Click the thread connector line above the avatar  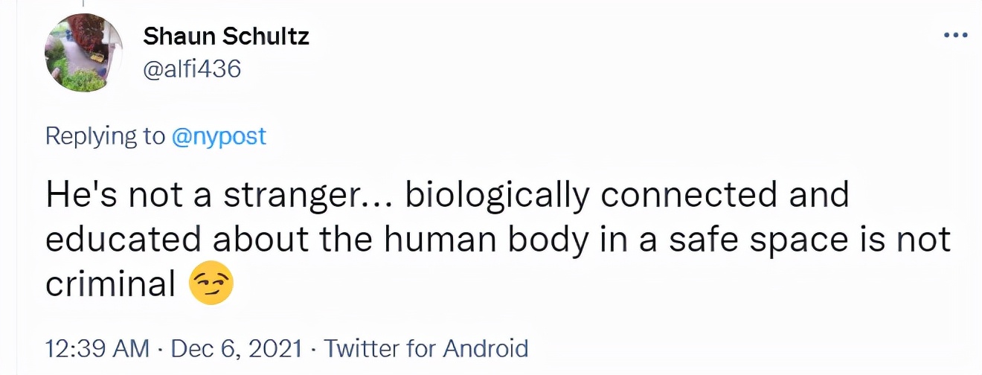tap(83, 4)
